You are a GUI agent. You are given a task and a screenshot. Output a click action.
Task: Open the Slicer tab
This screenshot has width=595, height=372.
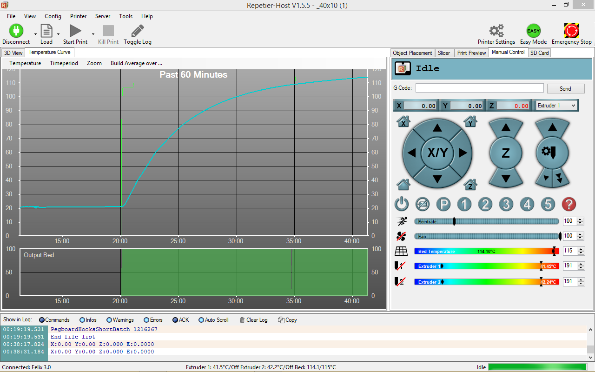(444, 53)
